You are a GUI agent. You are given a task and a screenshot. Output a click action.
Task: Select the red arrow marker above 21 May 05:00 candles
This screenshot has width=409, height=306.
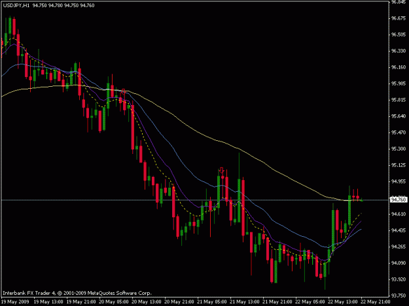coord(221,170)
